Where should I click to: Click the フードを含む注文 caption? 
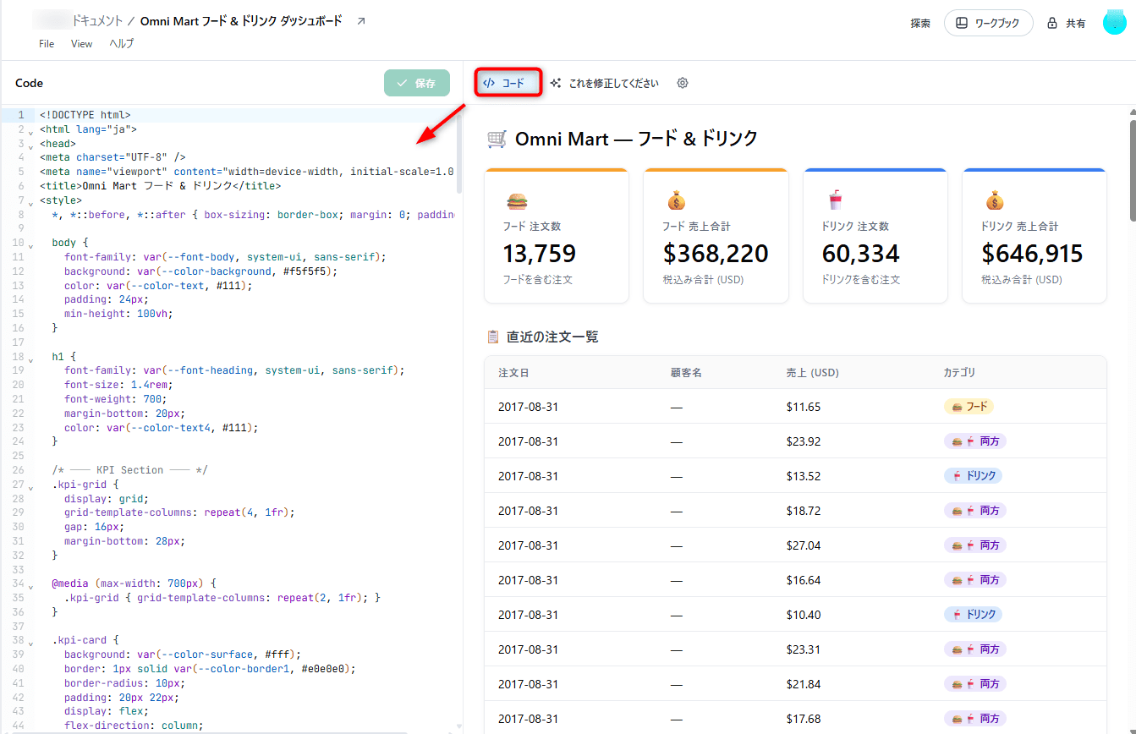(x=537, y=279)
